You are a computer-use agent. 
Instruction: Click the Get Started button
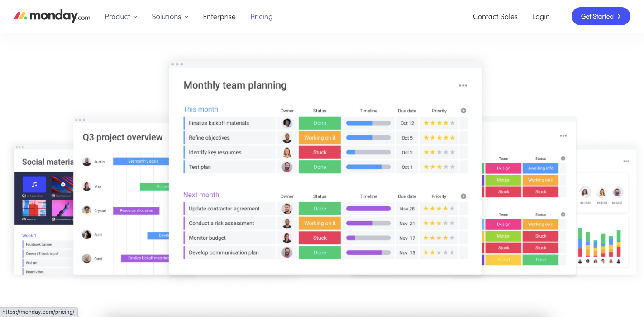pos(601,16)
